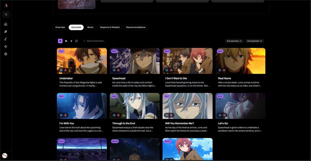Image resolution: width=311 pixels, height=161 pixels.
Task: Open Ep 11 thumbnail image
Action: (x=188, y=149)
